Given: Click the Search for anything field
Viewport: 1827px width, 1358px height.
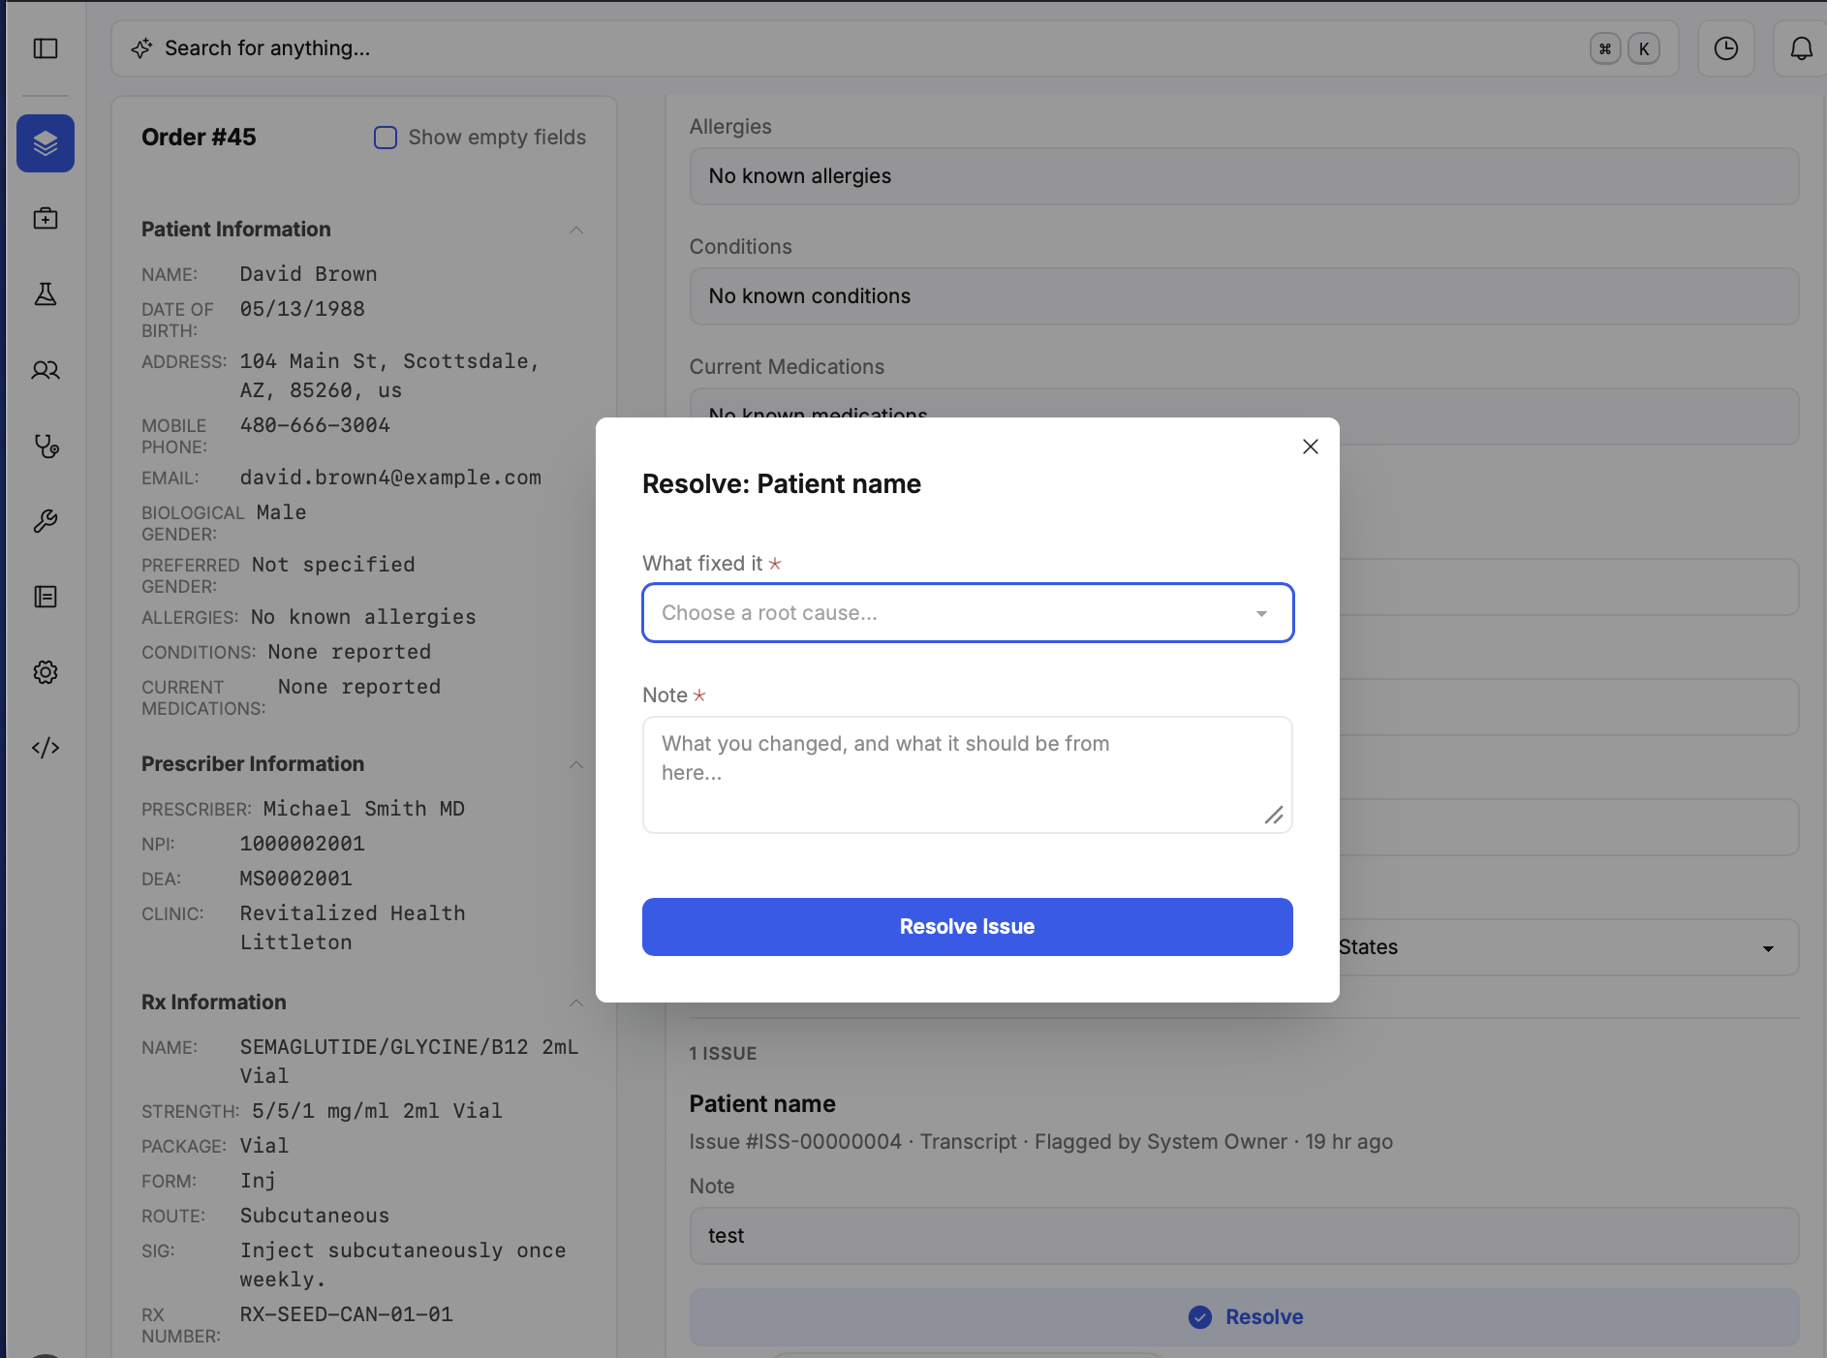Looking at the screenshot, I should tap(894, 48).
